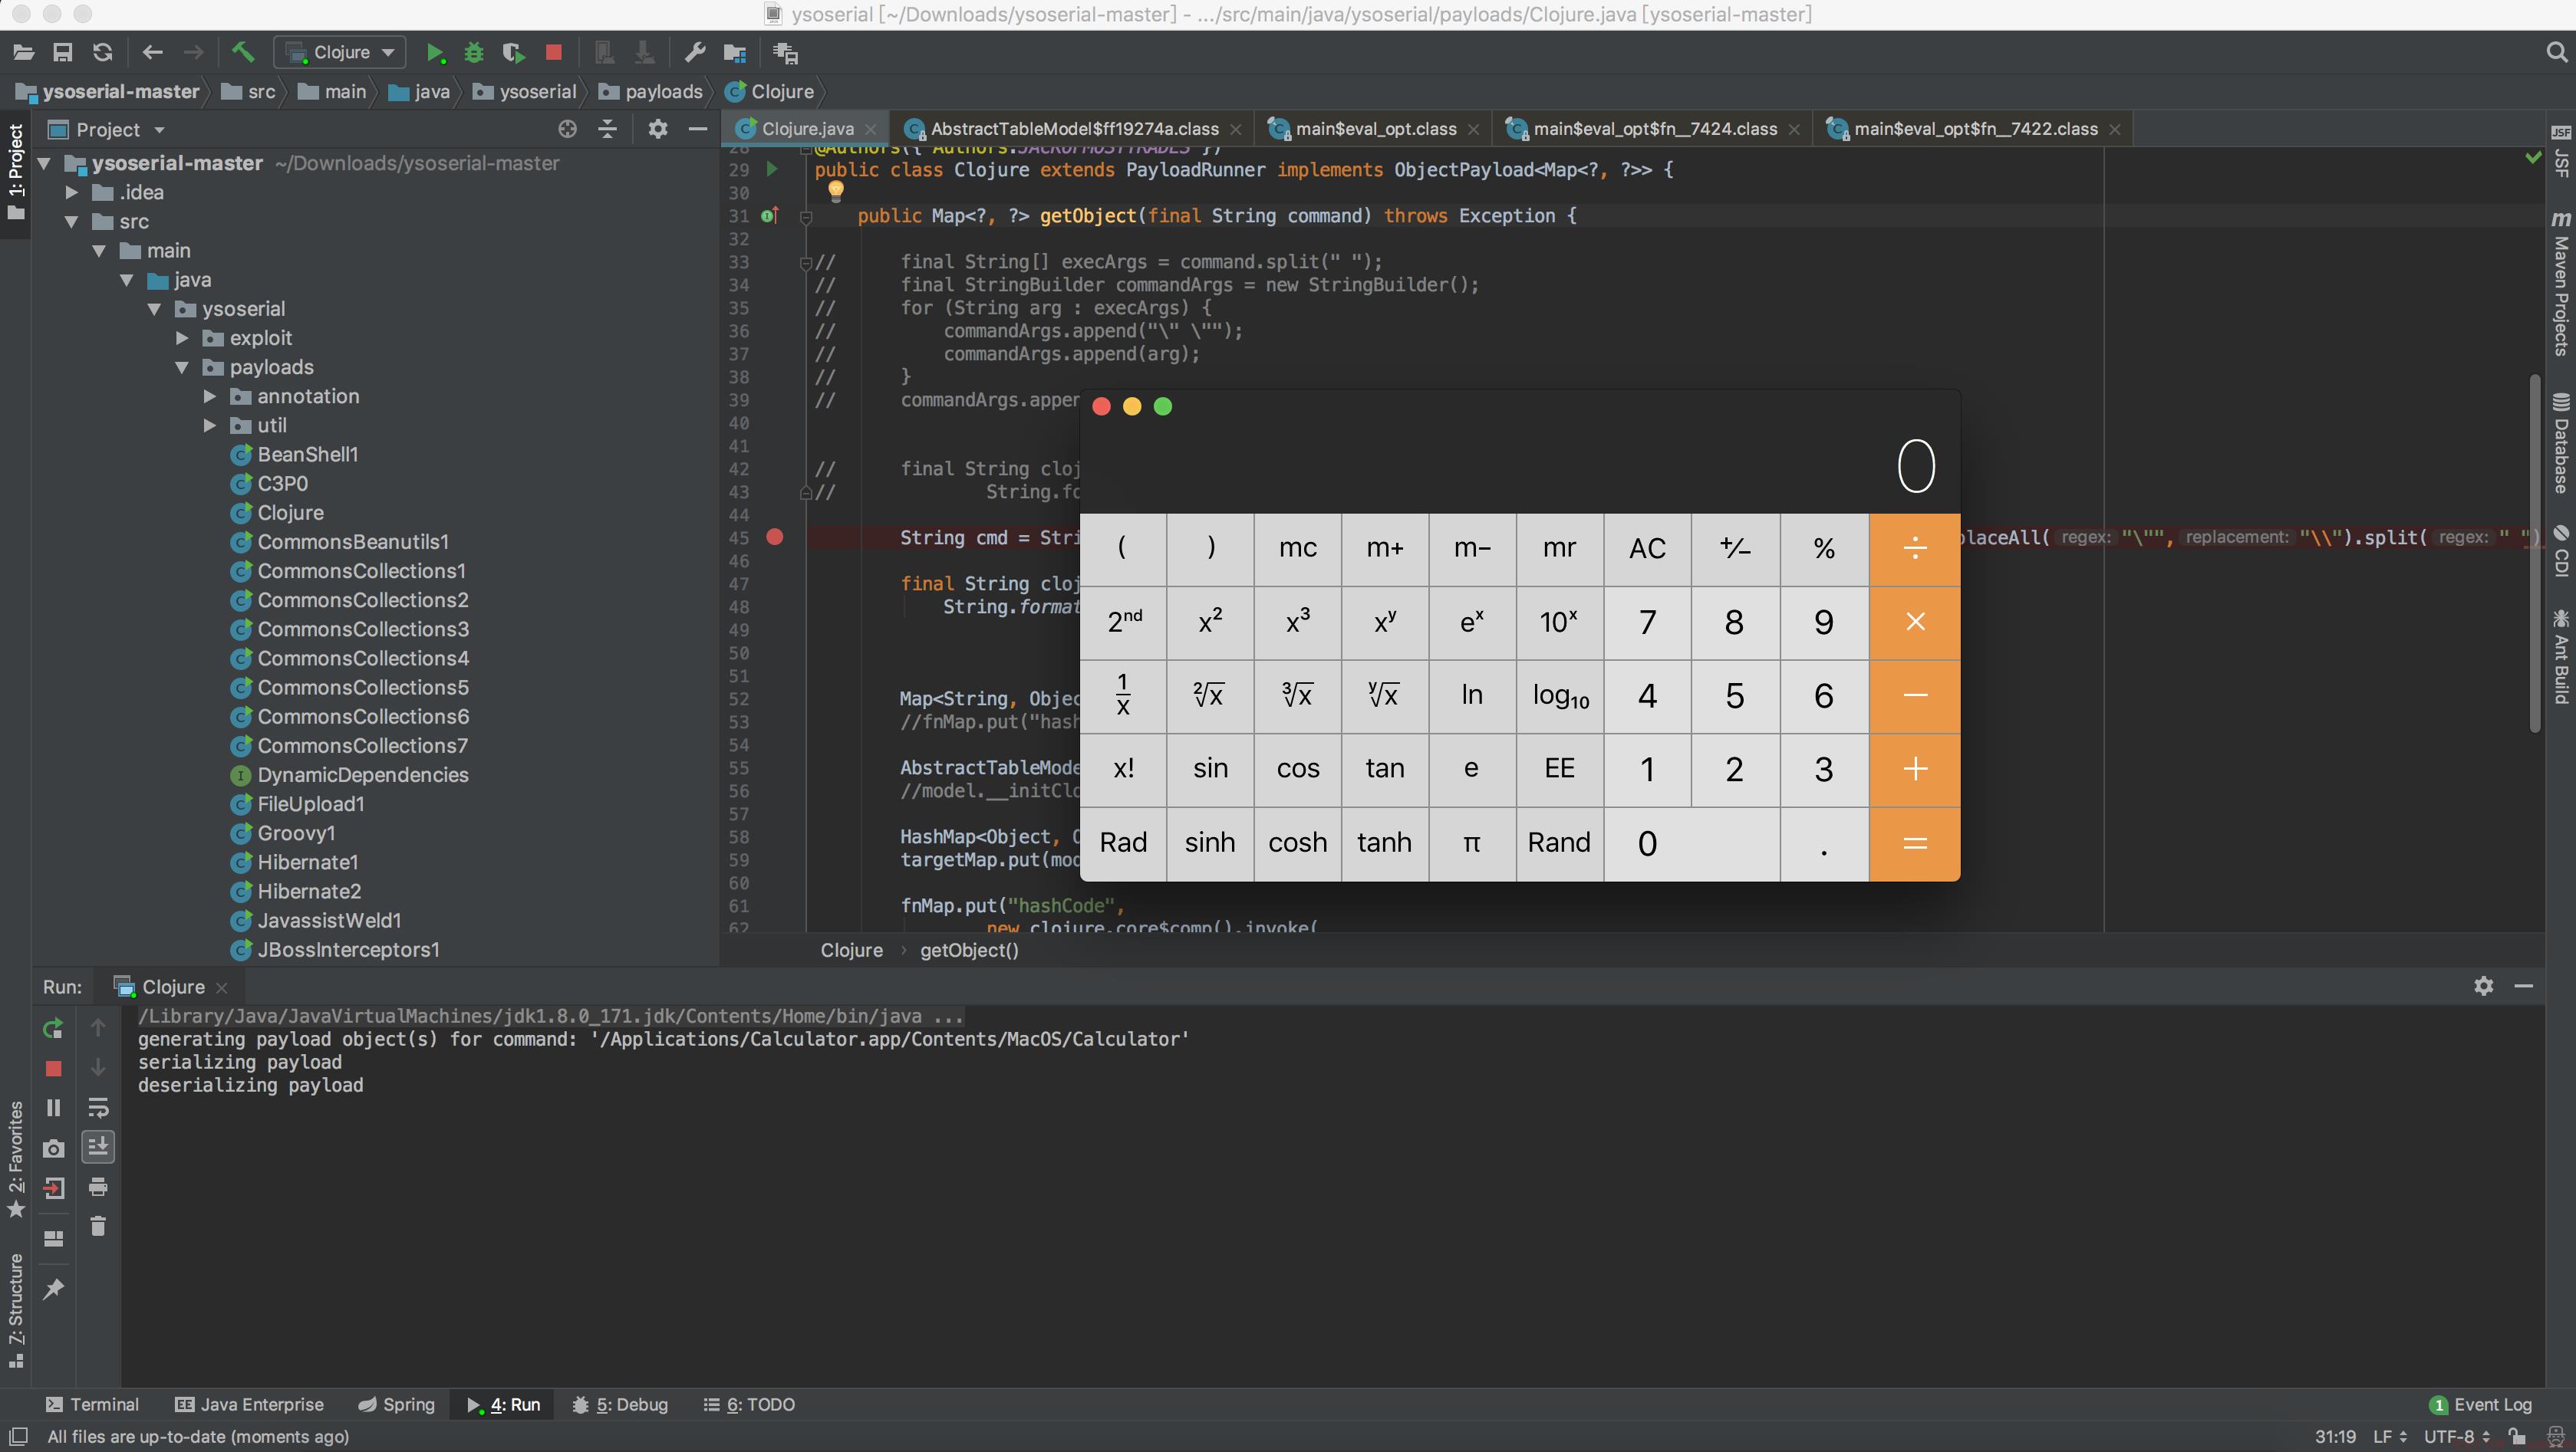Toggle the Database side panel
This screenshot has height=1452, width=2576.
pos(2560,442)
